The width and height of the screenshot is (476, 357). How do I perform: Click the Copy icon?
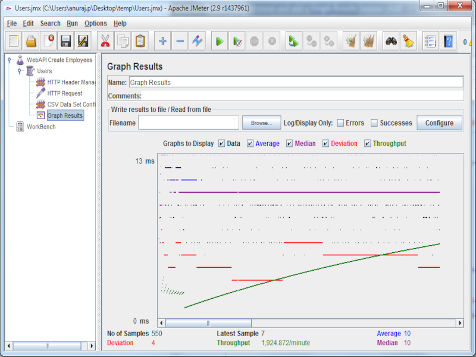pos(123,40)
